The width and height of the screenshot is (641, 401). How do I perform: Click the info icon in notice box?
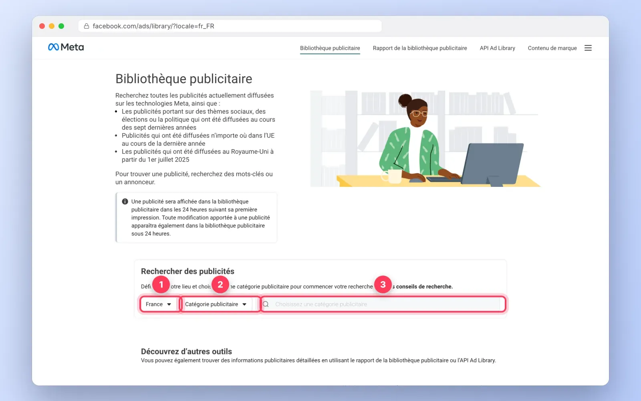pyautogui.click(x=125, y=202)
